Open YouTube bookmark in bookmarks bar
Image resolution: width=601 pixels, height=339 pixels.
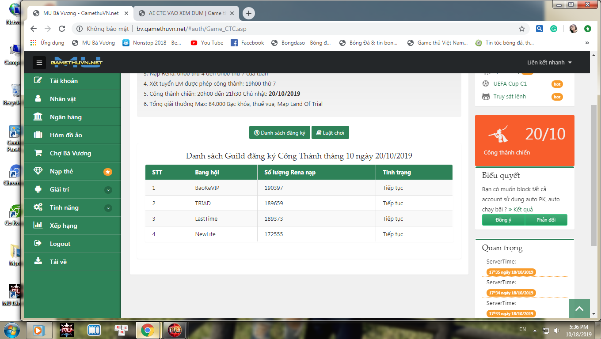pos(207,43)
